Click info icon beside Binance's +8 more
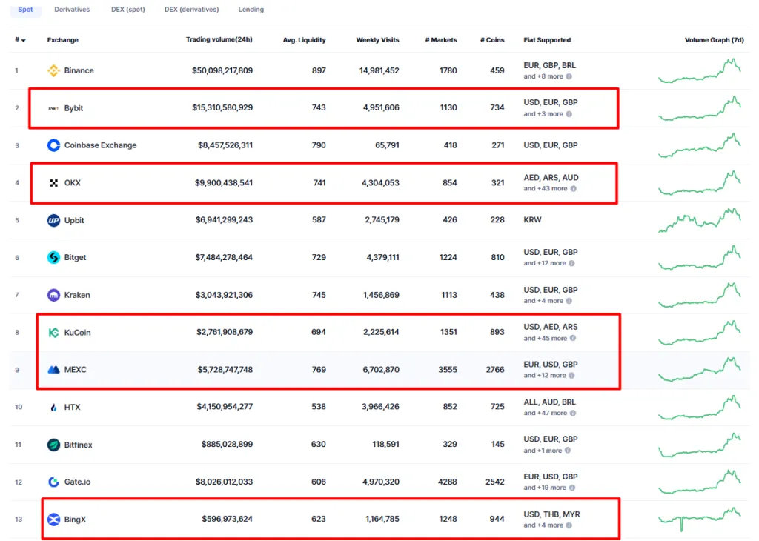 point(569,76)
